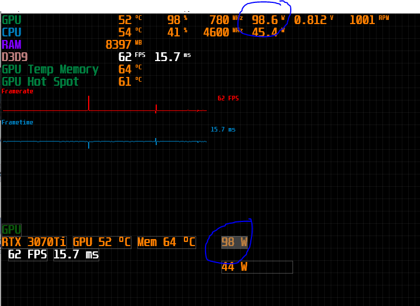Click the 44 W layer box
Image resolution: width=420 pixels, height=306 pixels.
(x=257, y=267)
